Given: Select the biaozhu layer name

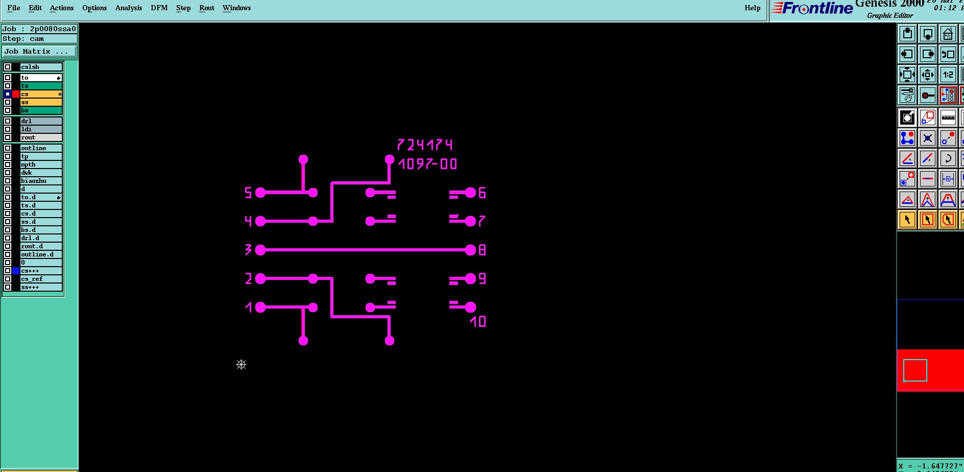Looking at the screenshot, I should pyautogui.click(x=34, y=181).
